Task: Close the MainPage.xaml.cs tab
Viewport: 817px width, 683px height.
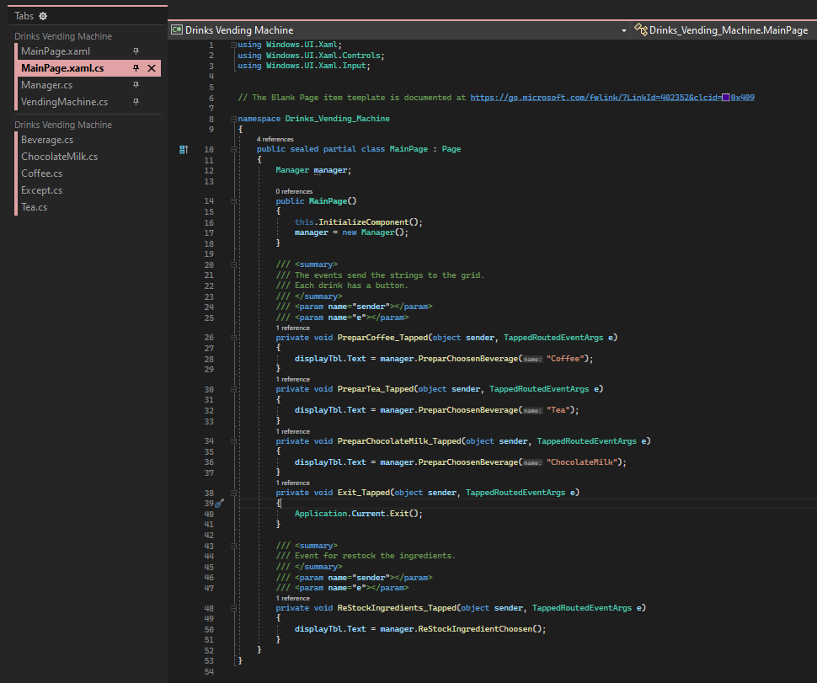Action: [151, 68]
